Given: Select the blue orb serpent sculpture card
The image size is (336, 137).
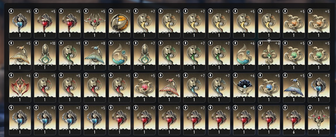Looking at the screenshot, I should (x=269, y=88).
